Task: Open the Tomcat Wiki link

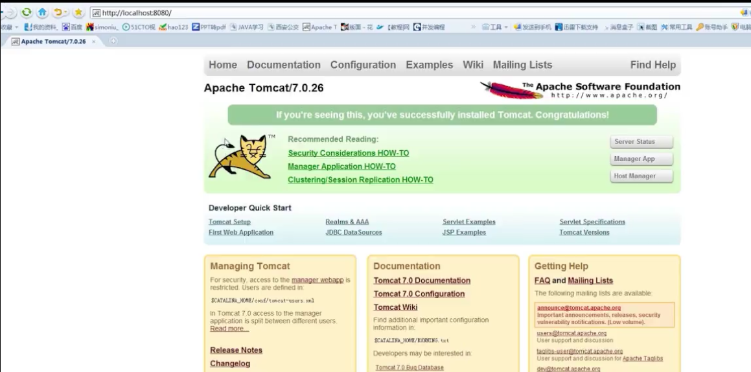Action: [x=396, y=307]
